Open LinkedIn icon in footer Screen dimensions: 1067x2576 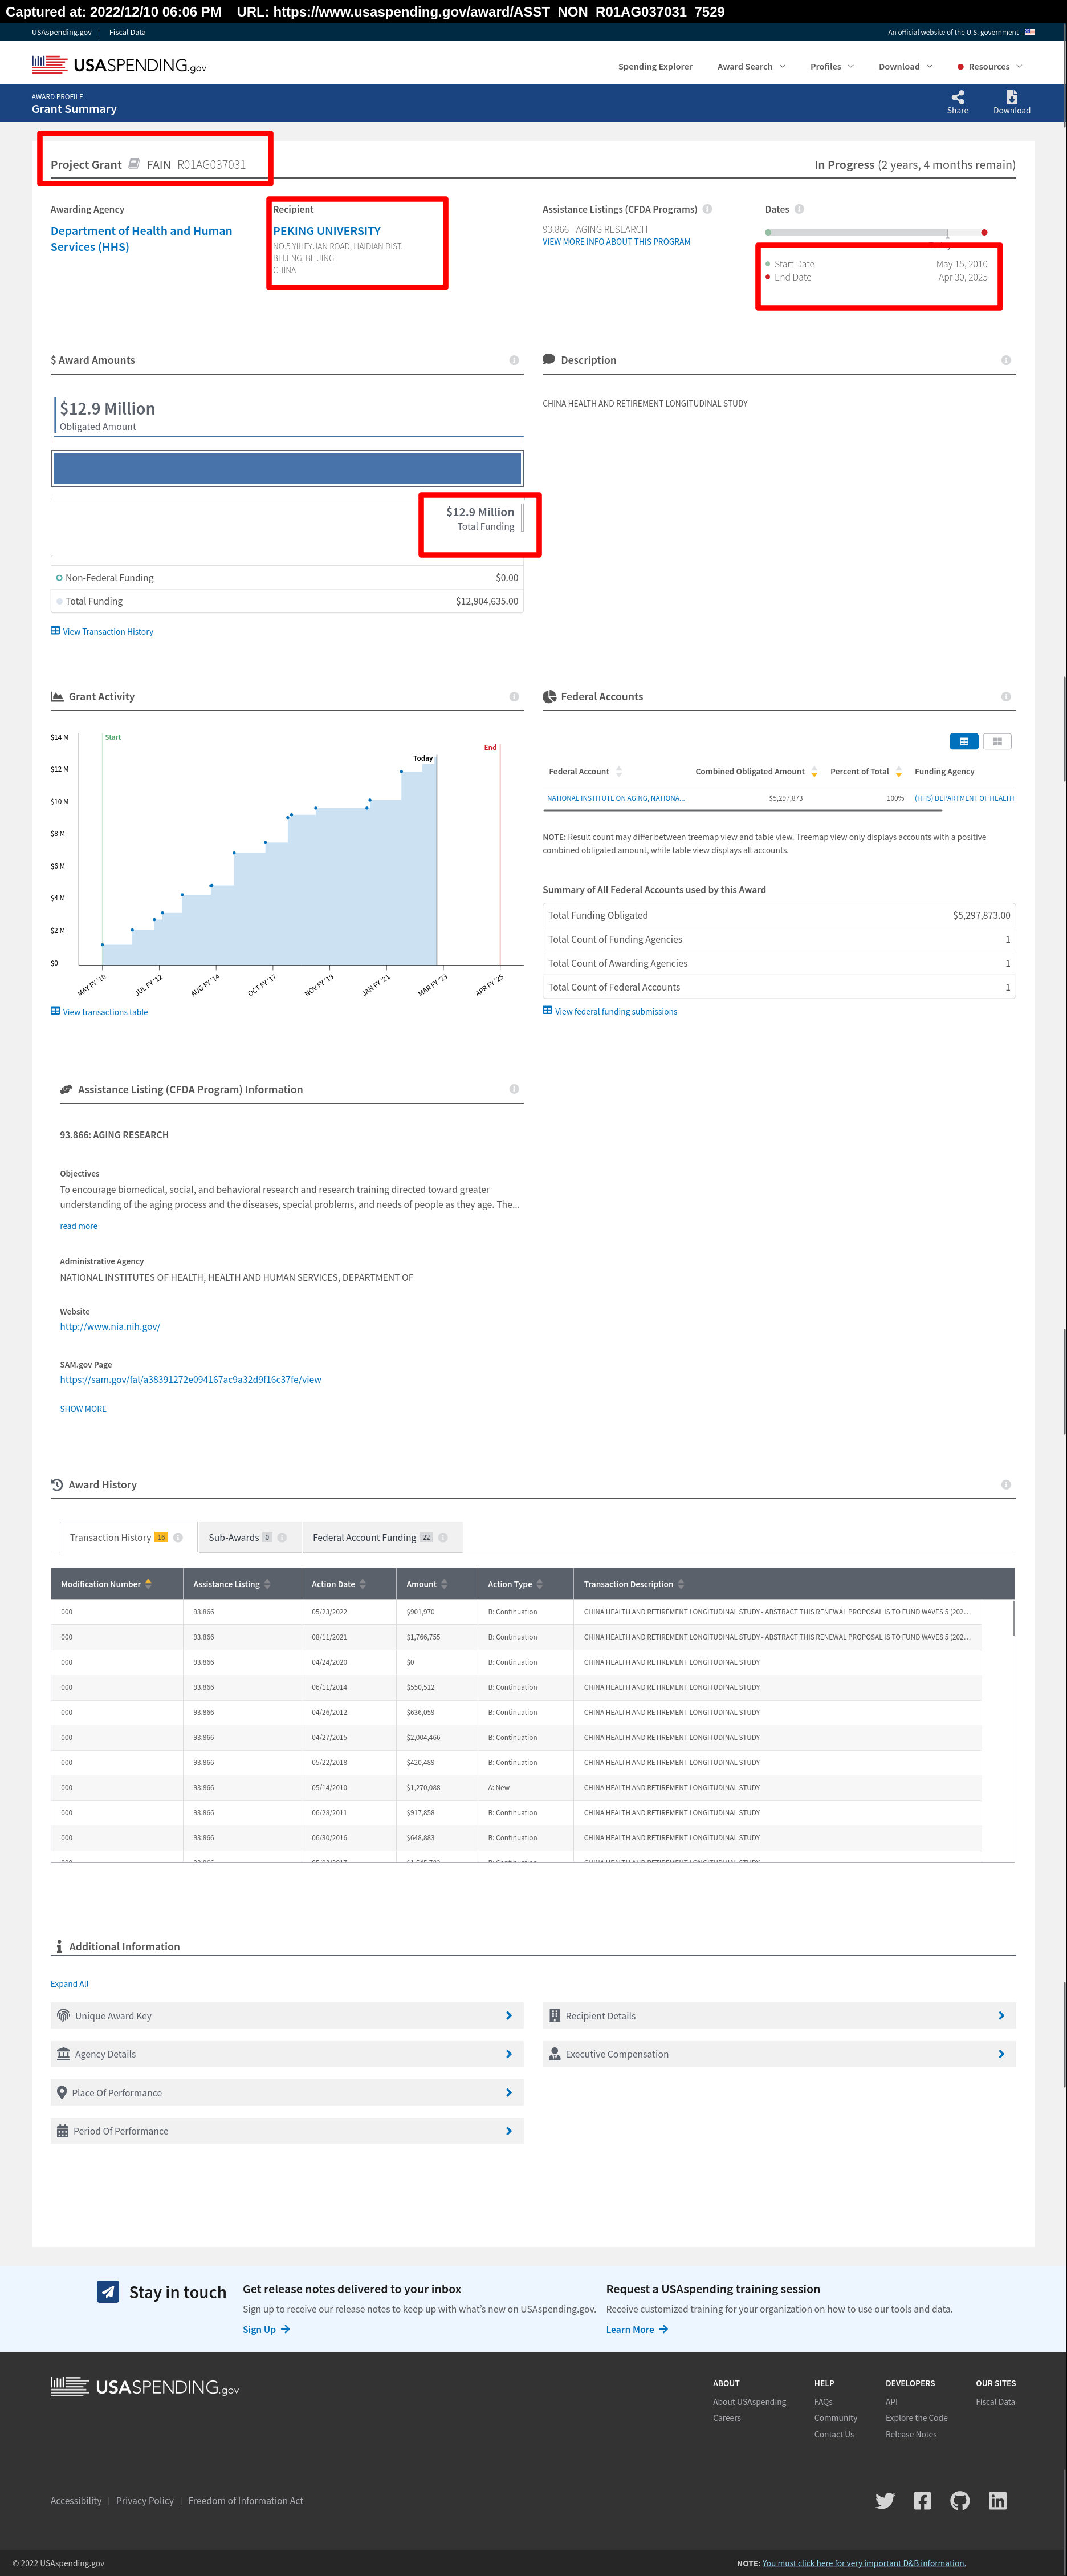tap(997, 2501)
